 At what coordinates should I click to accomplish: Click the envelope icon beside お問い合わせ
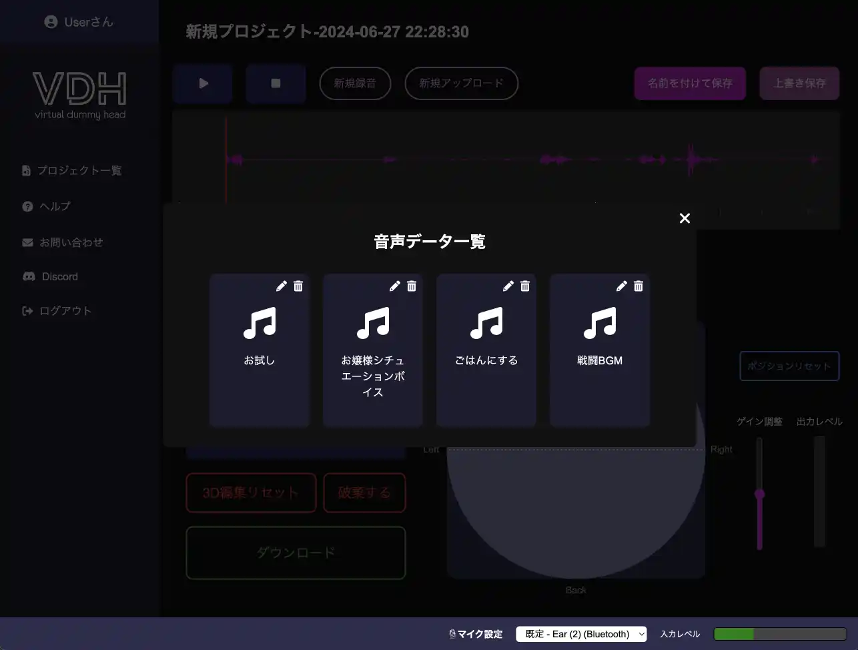pos(27,243)
